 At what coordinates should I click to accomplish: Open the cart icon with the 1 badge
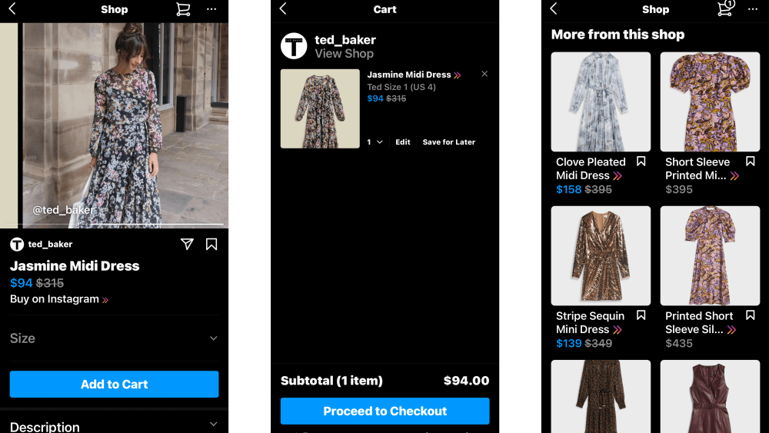coord(725,8)
